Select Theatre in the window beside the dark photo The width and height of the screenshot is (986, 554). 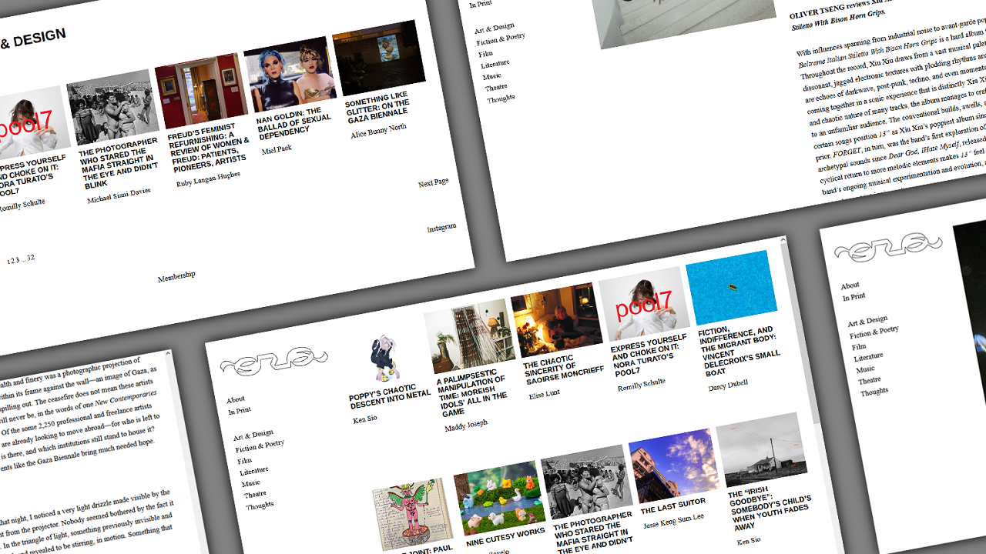point(870,381)
